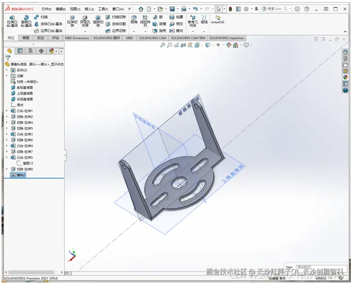This screenshot has height=283, width=351.
Task: Choose the 扫描切除 swept cut tool
Action: click(x=116, y=17)
